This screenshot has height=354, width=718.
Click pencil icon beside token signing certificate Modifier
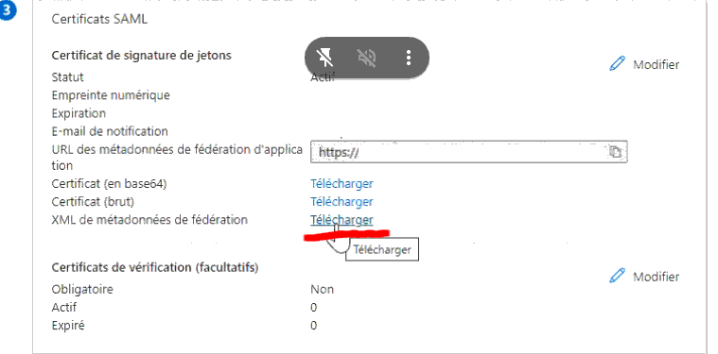click(618, 63)
